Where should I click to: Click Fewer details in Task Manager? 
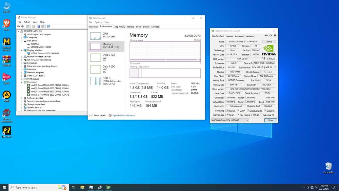coord(98,115)
